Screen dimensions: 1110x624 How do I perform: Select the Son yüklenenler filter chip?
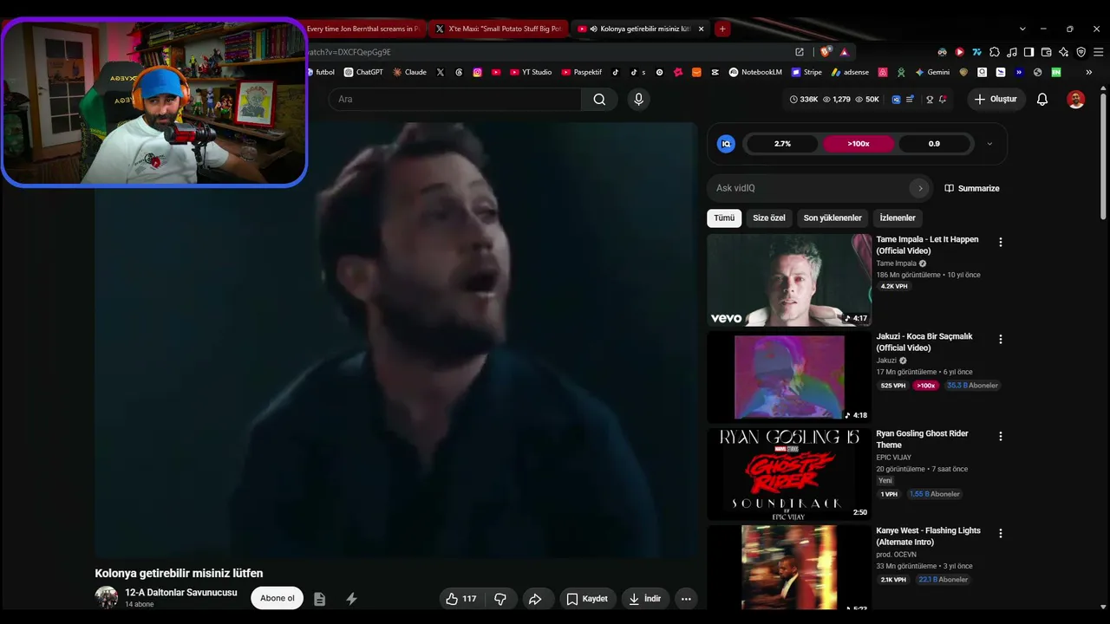pyautogui.click(x=832, y=218)
